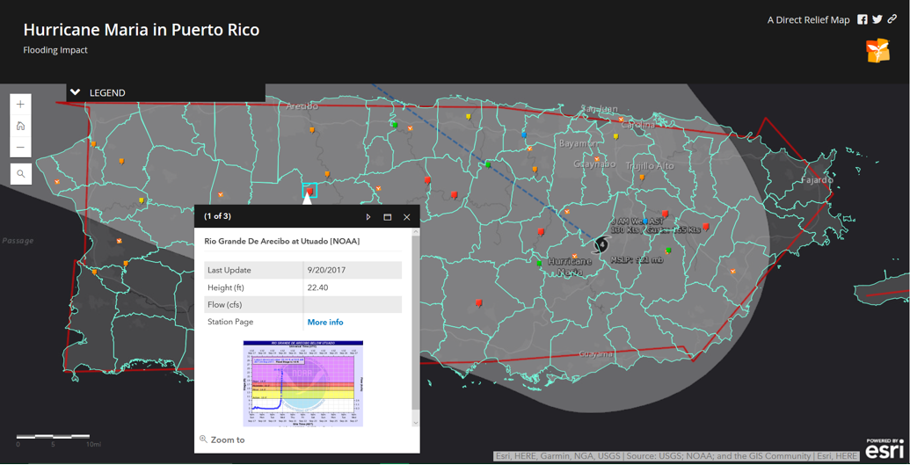
Task: Share the map on Facebook
Action: [x=863, y=19]
